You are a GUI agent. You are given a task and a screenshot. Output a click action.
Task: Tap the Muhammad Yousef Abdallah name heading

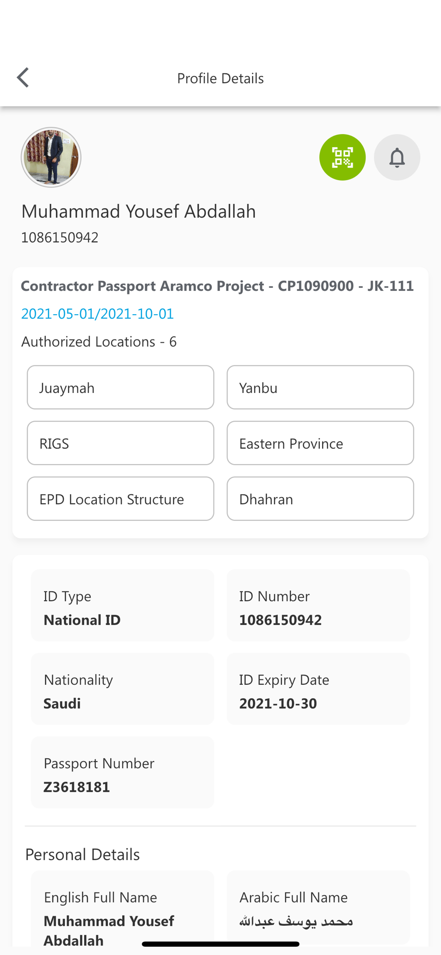(138, 212)
